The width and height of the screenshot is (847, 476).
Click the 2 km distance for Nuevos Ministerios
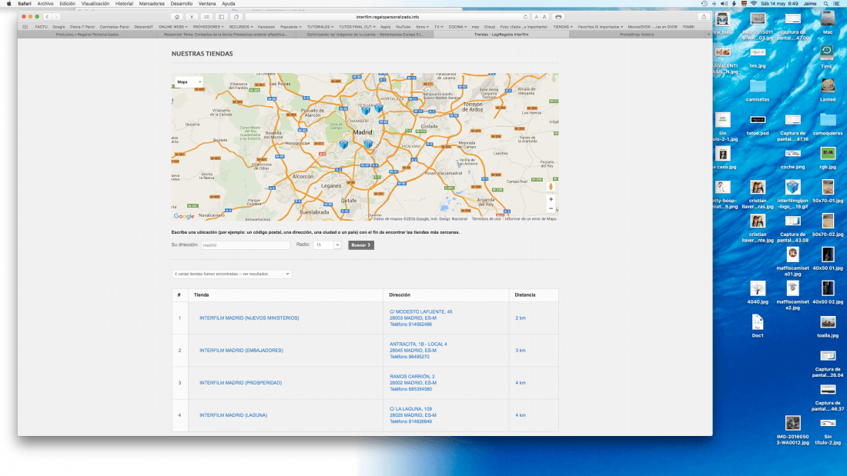point(521,318)
